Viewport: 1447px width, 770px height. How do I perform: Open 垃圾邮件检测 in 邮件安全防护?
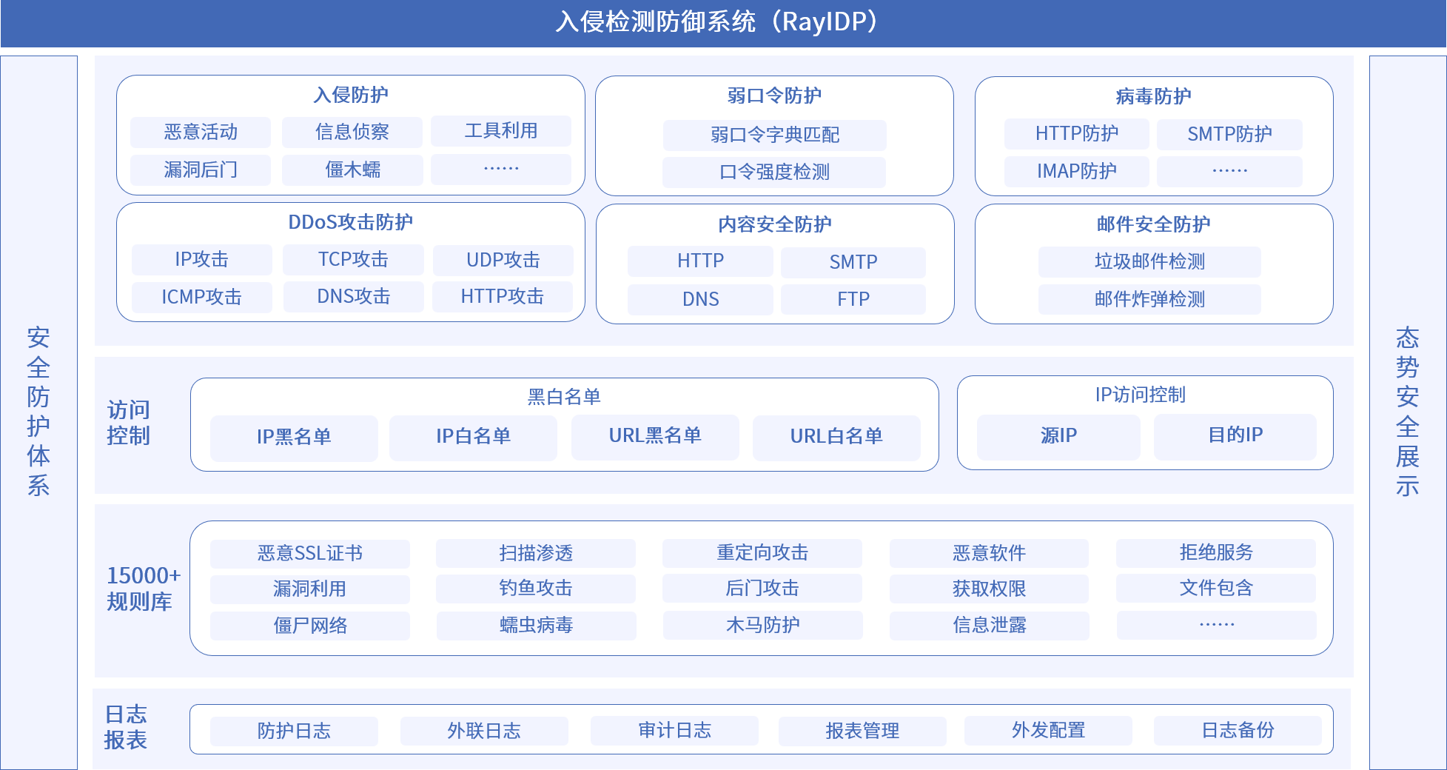(x=1149, y=261)
